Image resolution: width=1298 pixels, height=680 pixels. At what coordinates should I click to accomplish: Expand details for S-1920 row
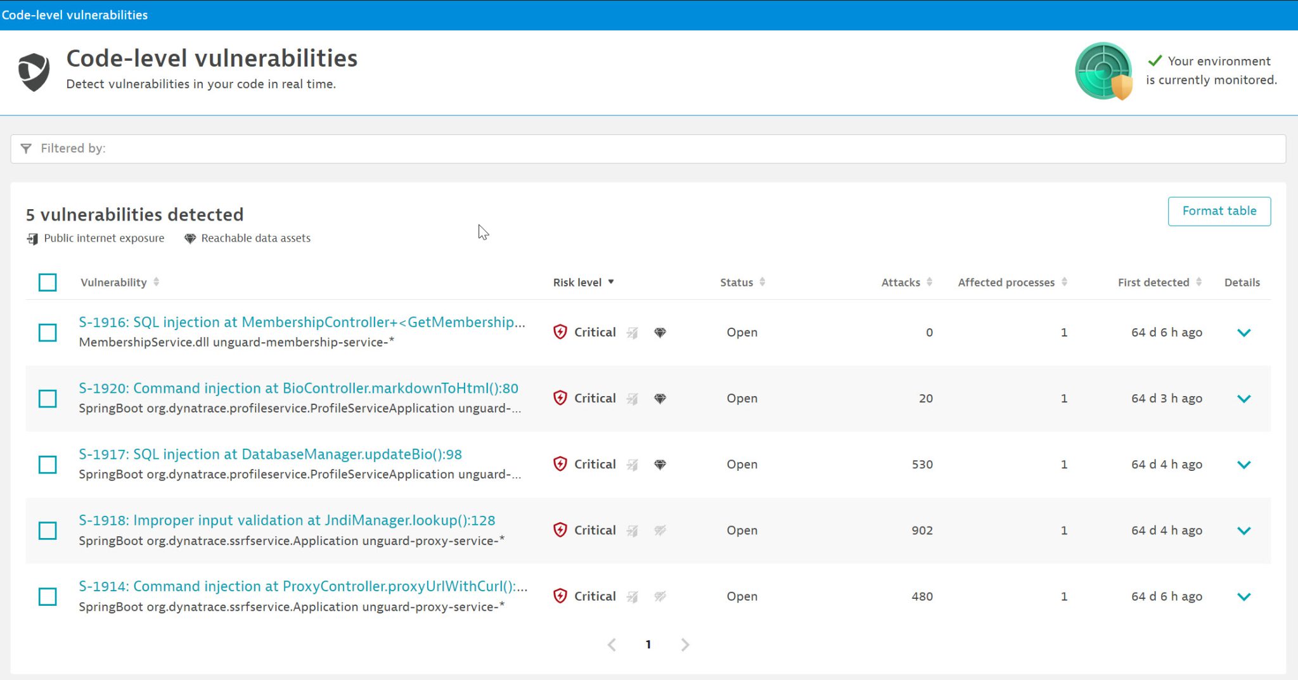[x=1243, y=399]
